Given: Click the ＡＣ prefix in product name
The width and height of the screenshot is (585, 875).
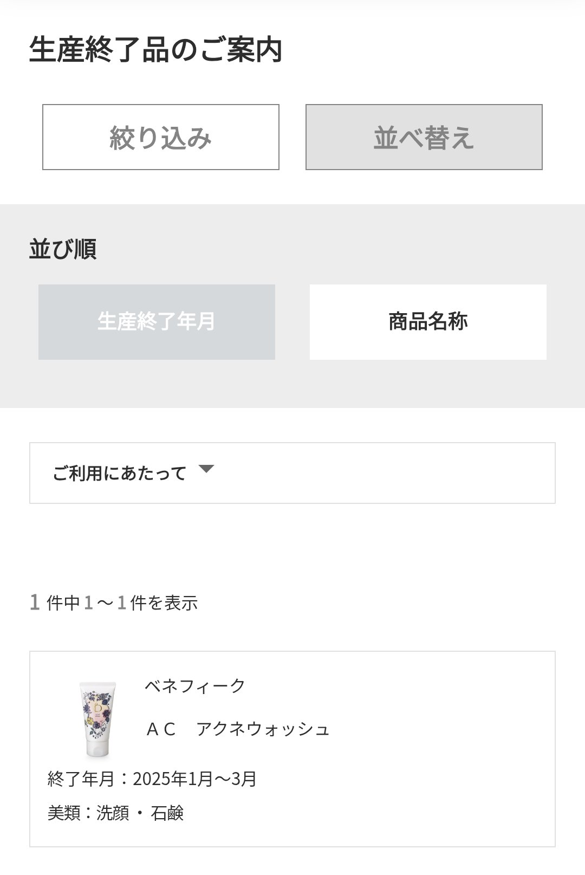Looking at the screenshot, I should point(161,729).
